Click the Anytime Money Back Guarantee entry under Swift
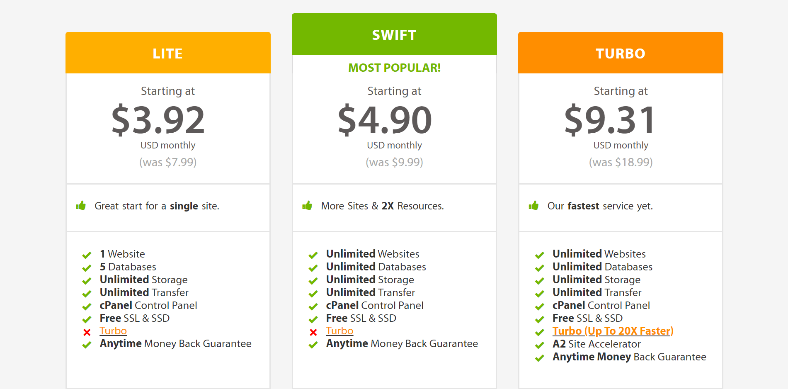The height and width of the screenshot is (389, 788). pyautogui.click(x=401, y=344)
